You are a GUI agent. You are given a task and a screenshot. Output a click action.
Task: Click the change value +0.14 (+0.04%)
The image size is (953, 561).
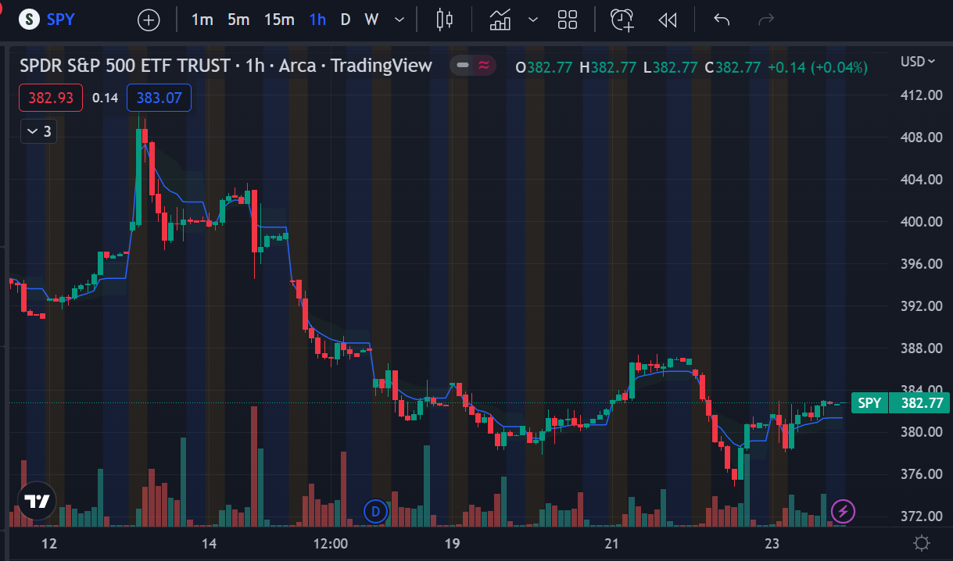click(818, 67)
